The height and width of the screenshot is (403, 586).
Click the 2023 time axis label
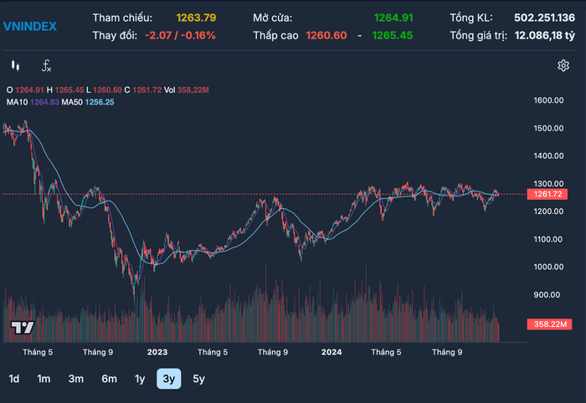point(157,352)
